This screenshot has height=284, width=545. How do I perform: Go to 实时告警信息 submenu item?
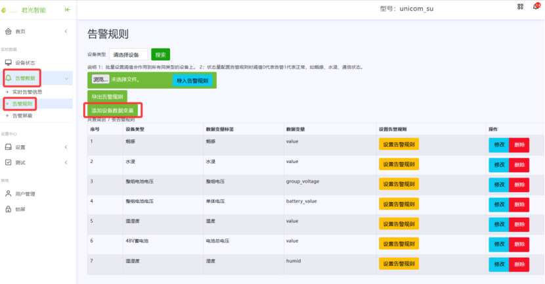32,92
